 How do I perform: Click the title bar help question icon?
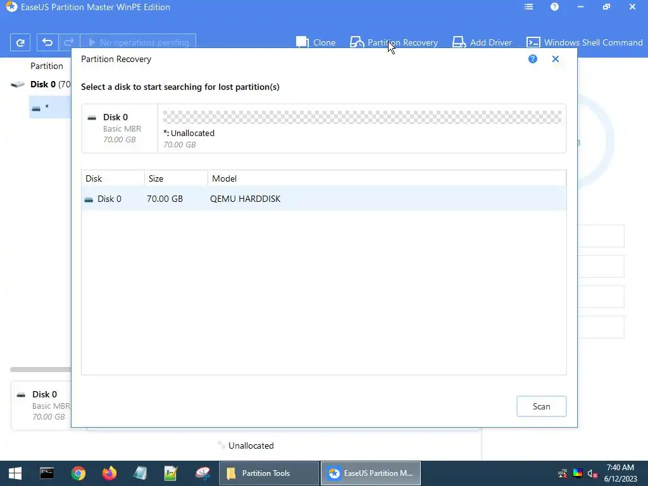pos(554,7)
